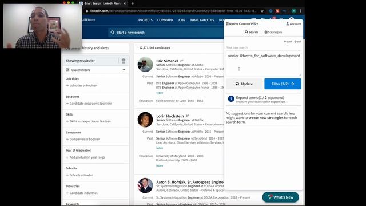Image resolution: width=366 pixels, height=206 pixels.
Task: Click the Update button
Action: [x=244, y=84]
